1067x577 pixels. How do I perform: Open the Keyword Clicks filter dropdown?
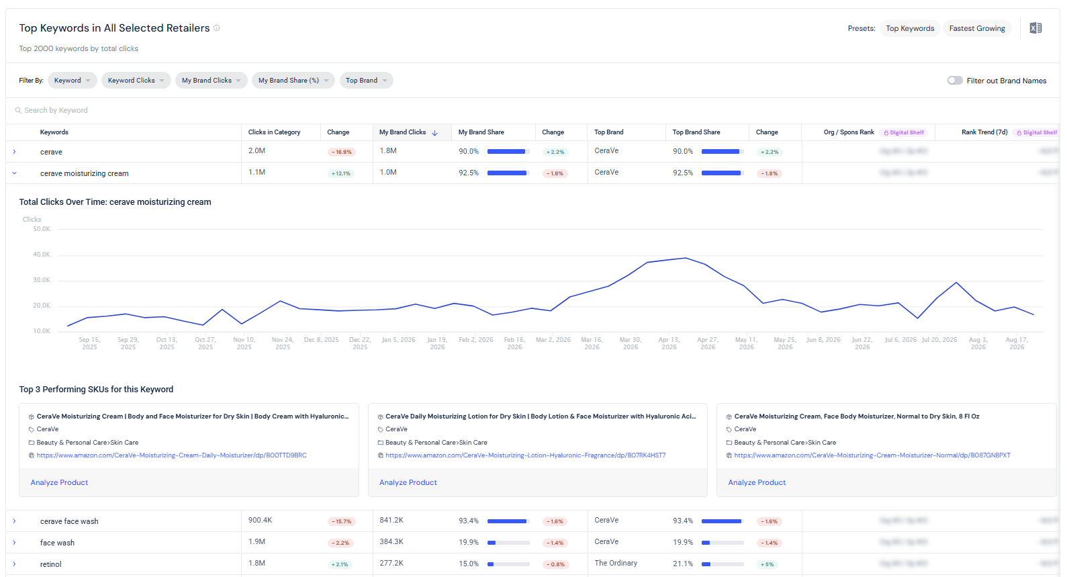(136, 81)
